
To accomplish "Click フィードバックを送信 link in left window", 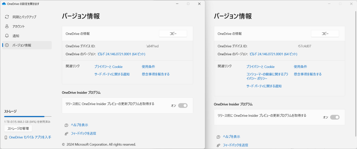I will point(83,134).
